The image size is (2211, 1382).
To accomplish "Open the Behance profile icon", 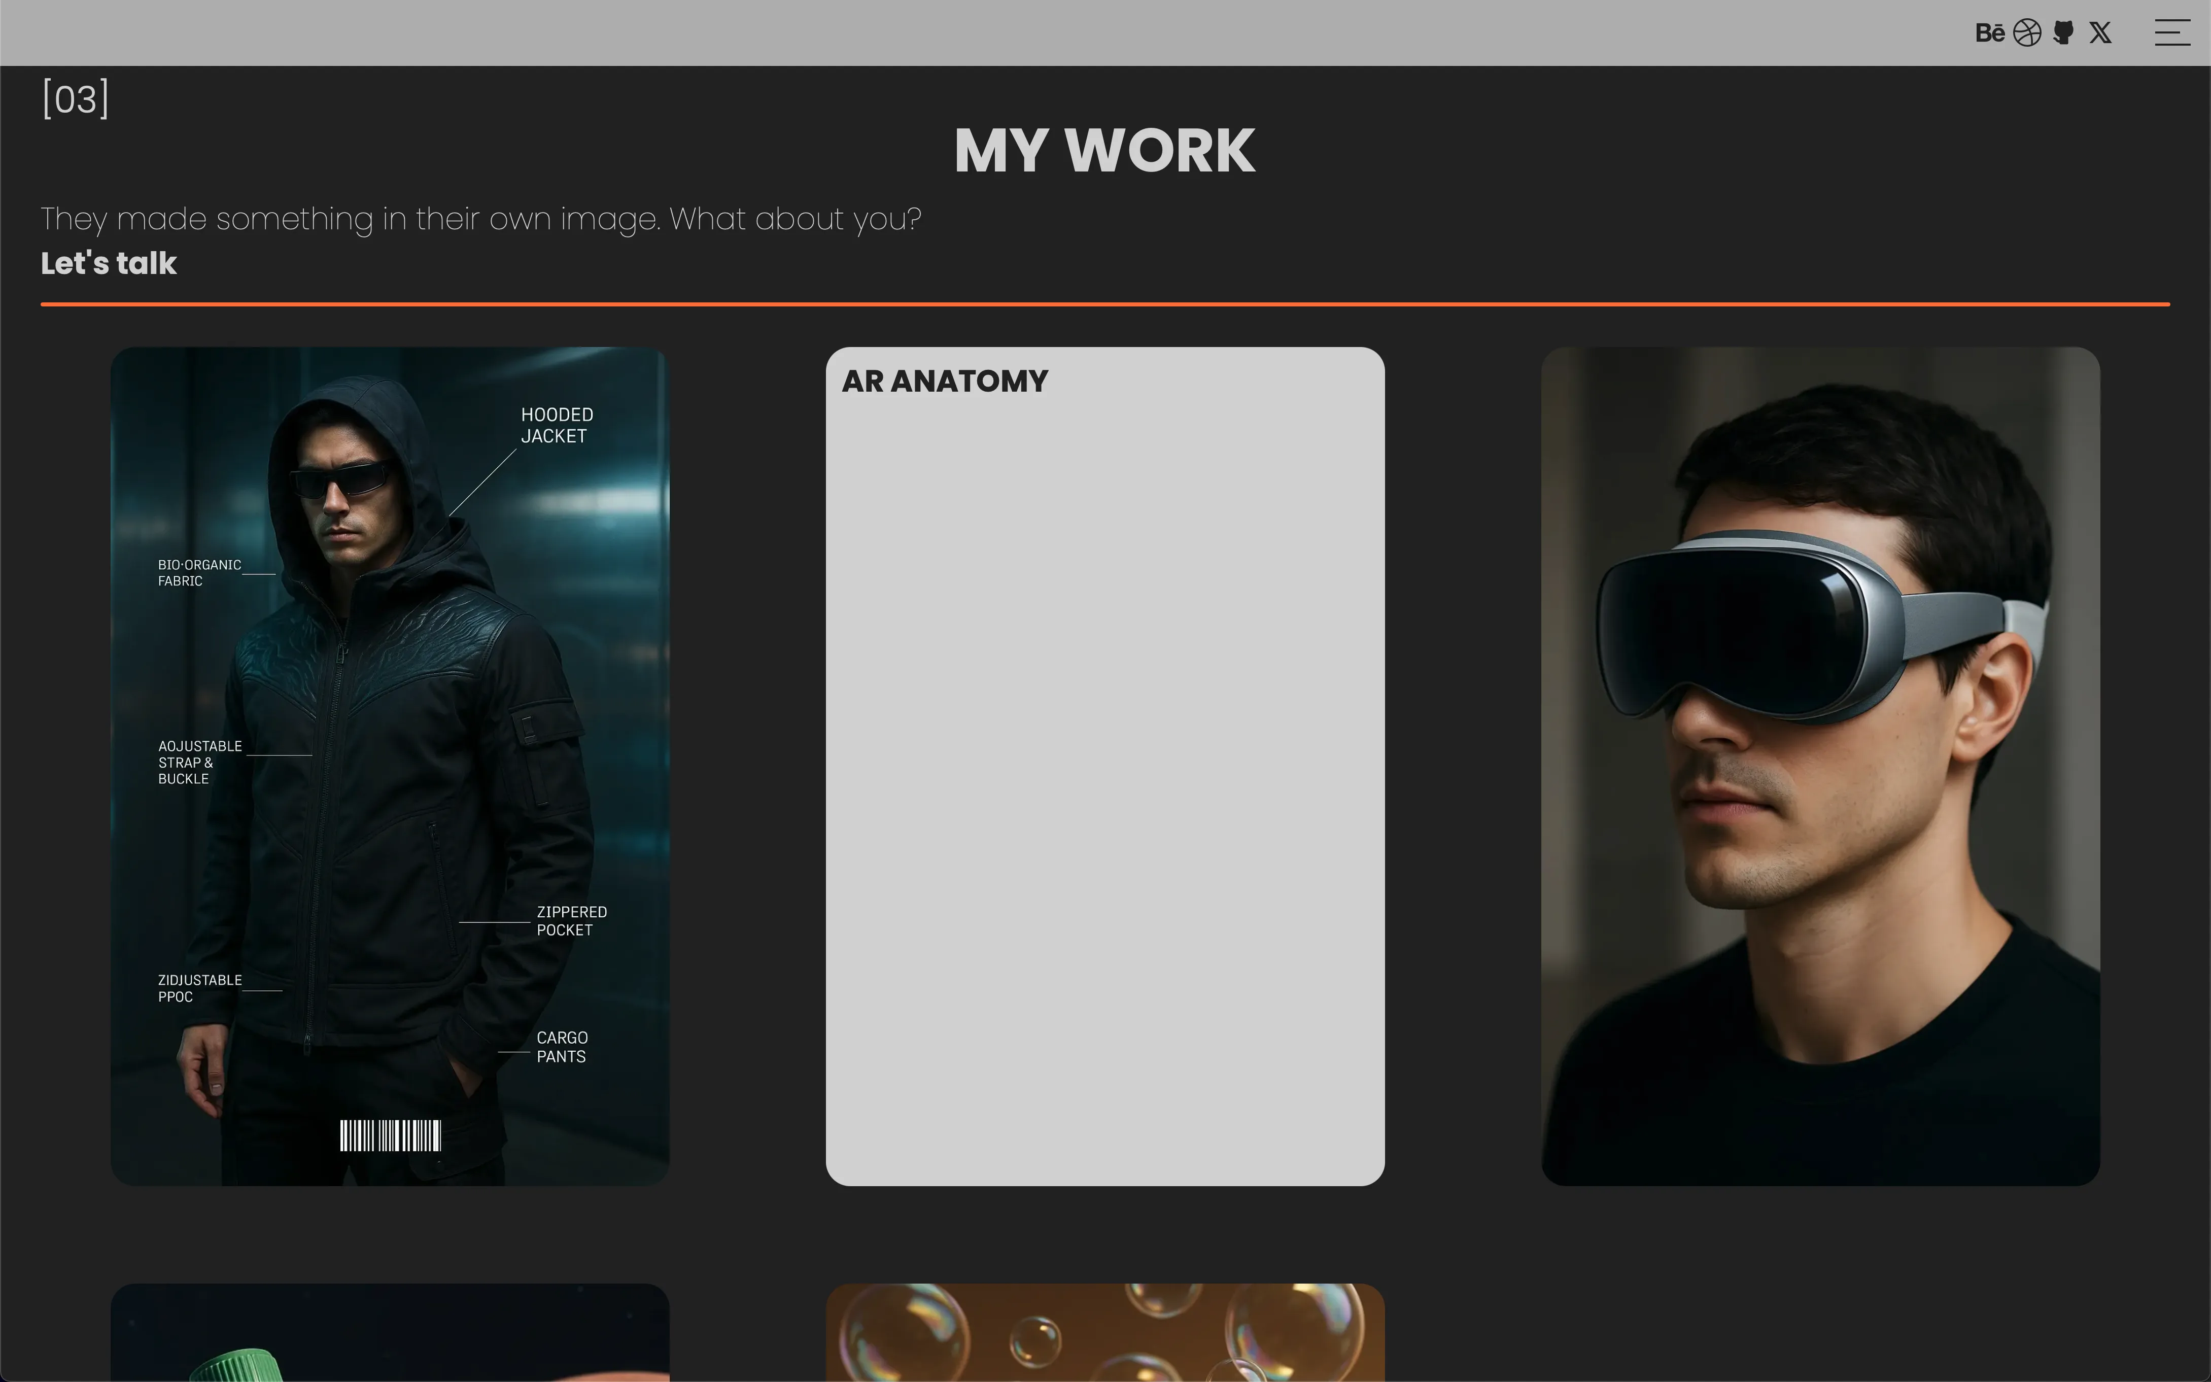I will tap(1989, 33).
